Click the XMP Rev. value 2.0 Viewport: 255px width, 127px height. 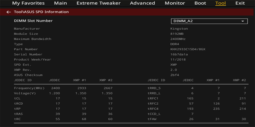pos(174,70)
